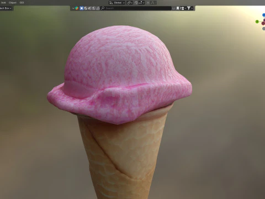Viewport: 265px width, 199px height.
Task: Select the blue highlighted box icon by the search bar
Action: pyautogui.click(x=82, y=8)
